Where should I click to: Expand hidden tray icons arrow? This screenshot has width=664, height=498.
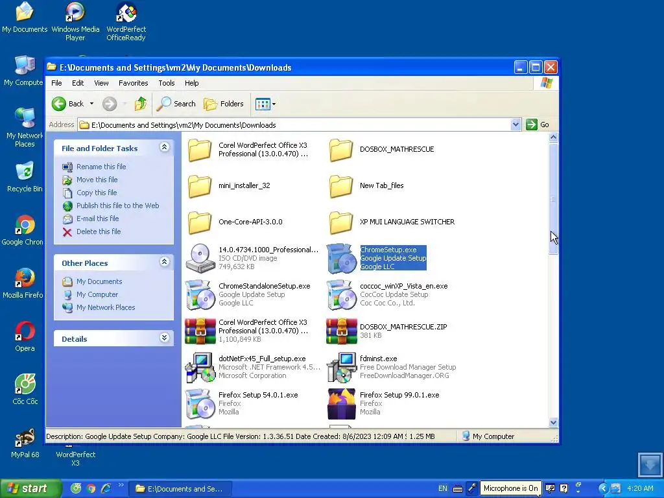tap(603, 488)
